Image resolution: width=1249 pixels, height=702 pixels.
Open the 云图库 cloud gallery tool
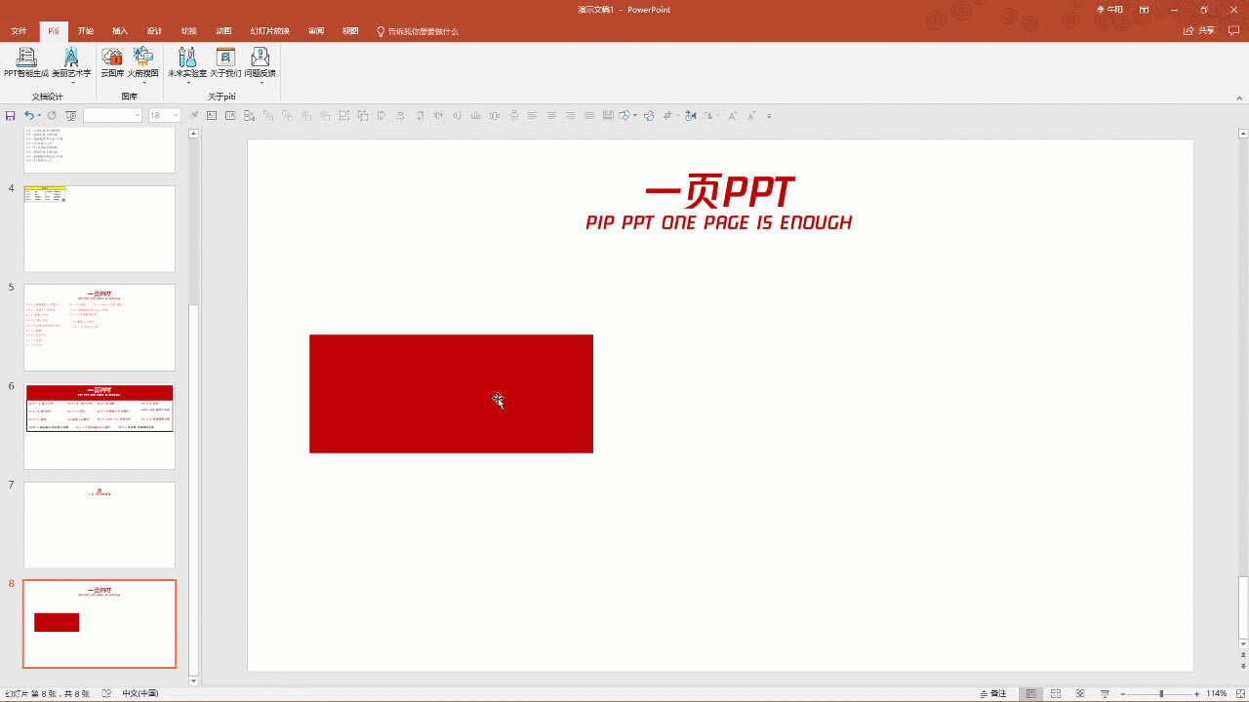click(x=112, y=62)
